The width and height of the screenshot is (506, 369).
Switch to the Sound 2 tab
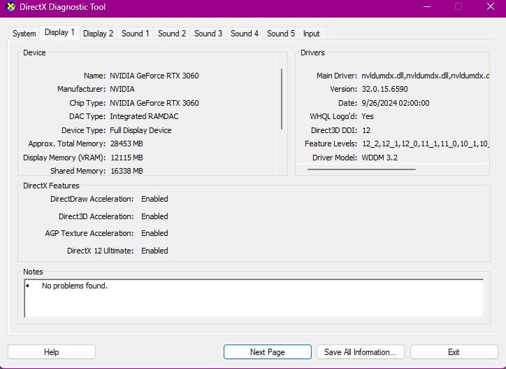click(x=172, y=34)
